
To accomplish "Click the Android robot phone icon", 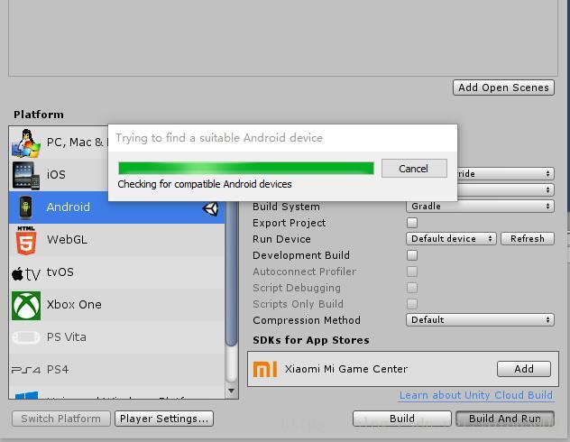I will (25, 207).
